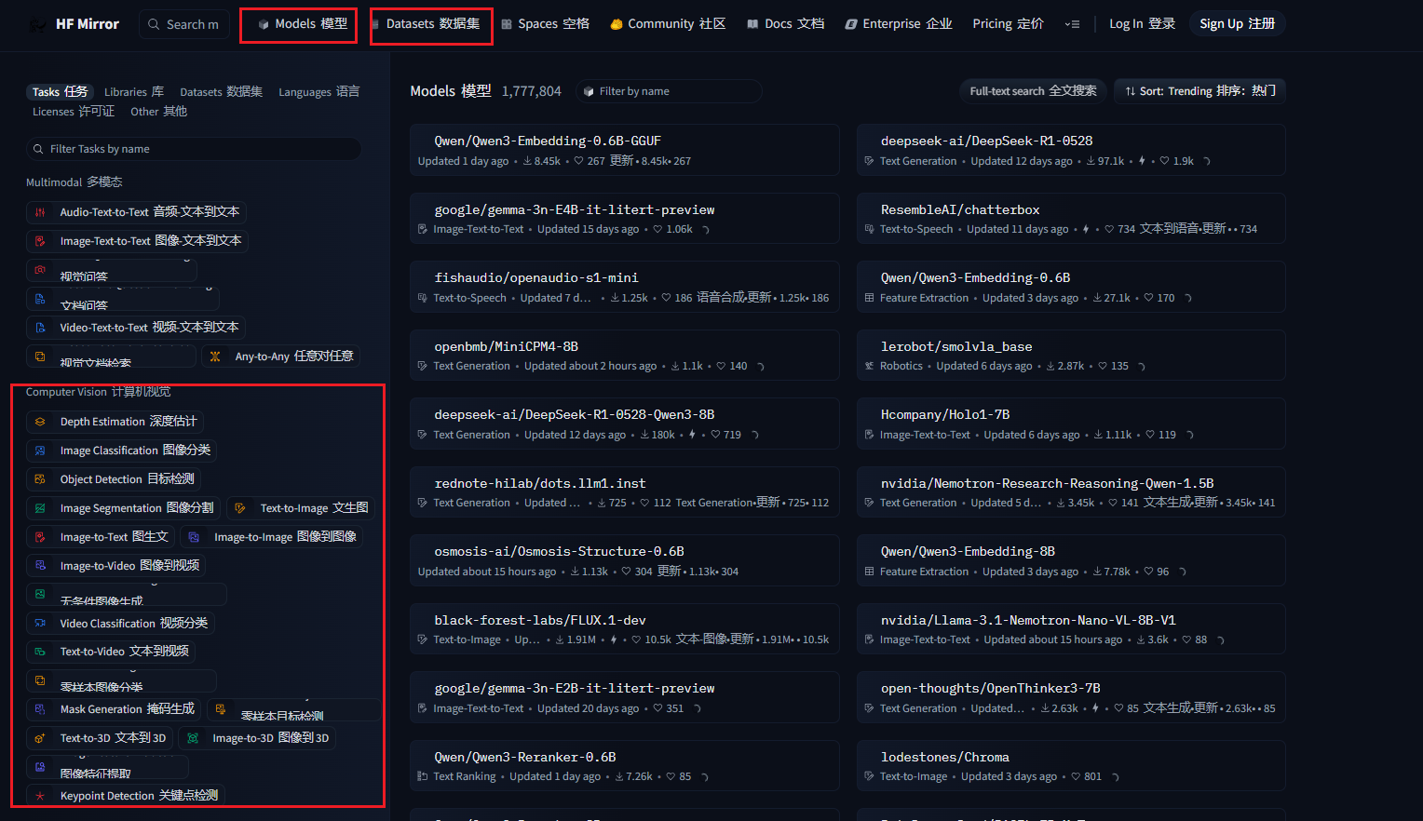Screen dimensions: 1423x821
Task: Open rednote-hilab/dots.llm1.inst model
Action: click(625, 492)
